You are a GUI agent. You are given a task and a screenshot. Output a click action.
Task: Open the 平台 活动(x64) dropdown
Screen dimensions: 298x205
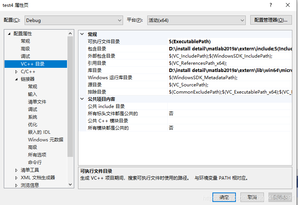point(196,20)
